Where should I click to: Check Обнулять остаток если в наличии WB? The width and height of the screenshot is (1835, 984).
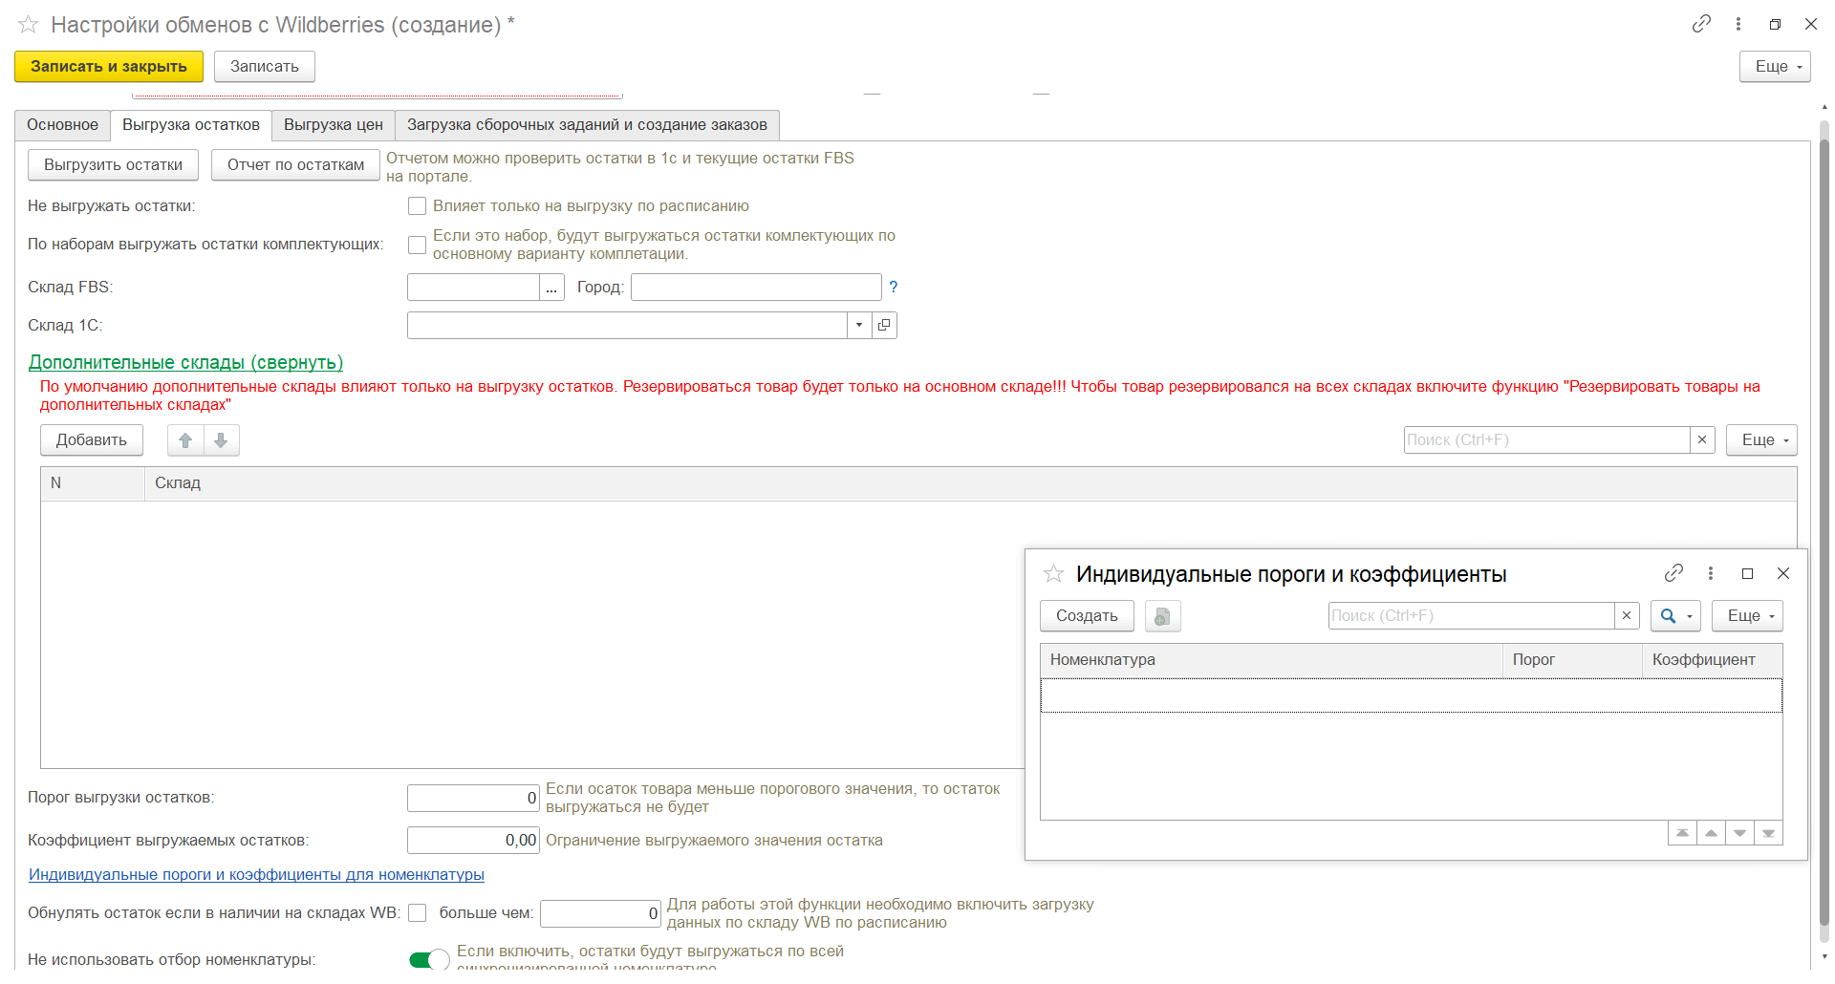click(417, 913)
